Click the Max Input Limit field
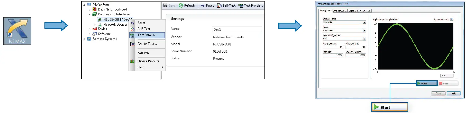466x113 pixels. [x=333, y=47]
